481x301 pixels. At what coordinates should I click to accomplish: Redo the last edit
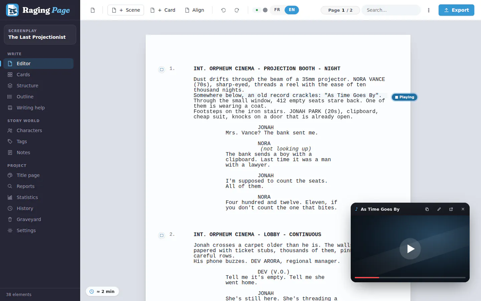pyautogui.click(x=237, y=10)
